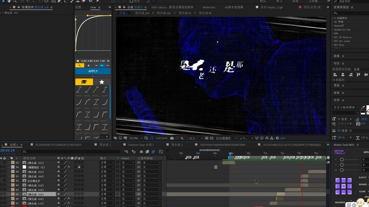Click the align right icon in 对齐 panel
This screenshot has height=207, width=369.
pyautogui.click(x=351, y=75)
